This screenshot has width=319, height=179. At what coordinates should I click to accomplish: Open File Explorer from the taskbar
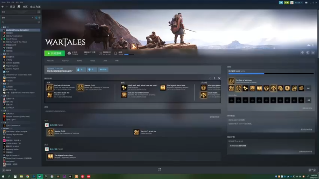pyautogui.click(x=22, y=177)
